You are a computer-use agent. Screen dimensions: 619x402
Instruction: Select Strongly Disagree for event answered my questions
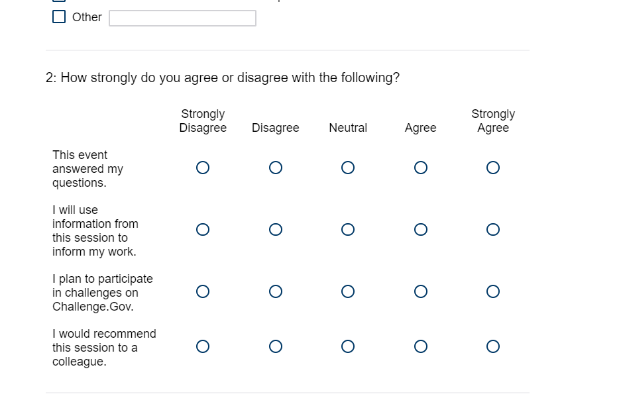pos(203,168)
